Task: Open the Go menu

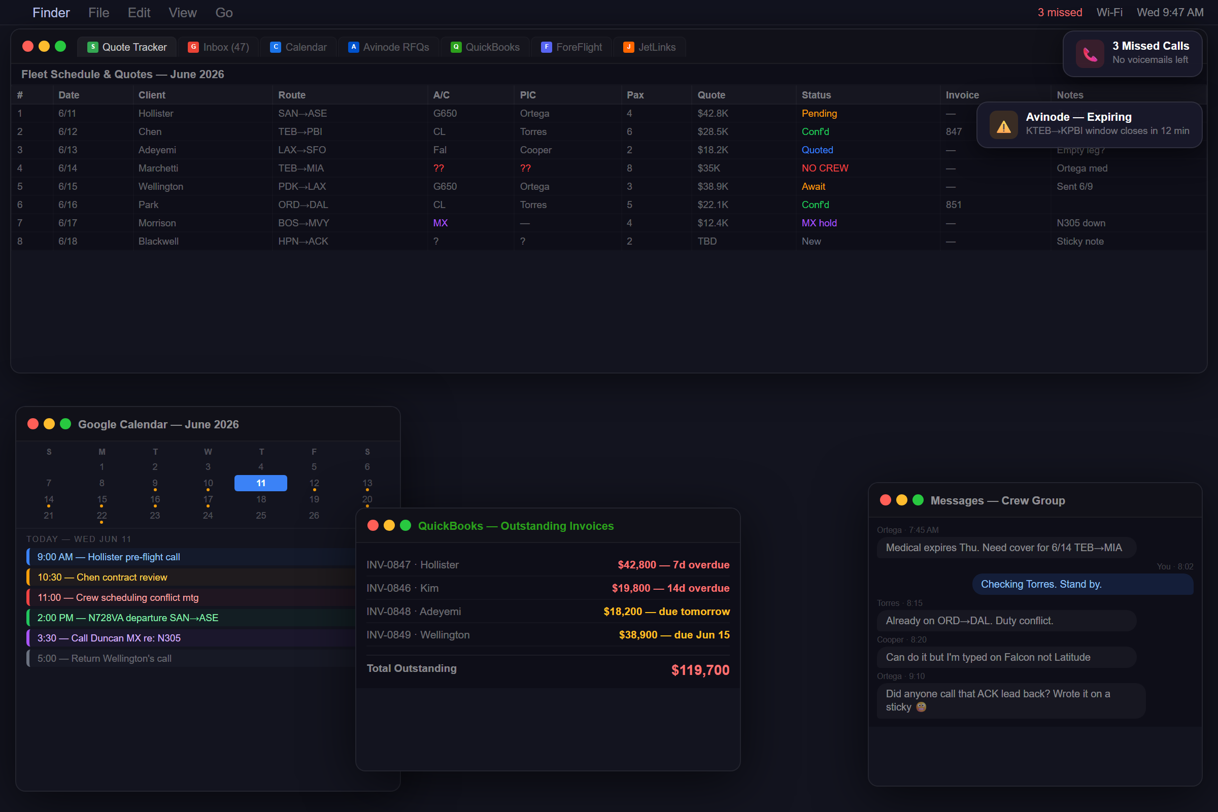Action: pos(224,12)
